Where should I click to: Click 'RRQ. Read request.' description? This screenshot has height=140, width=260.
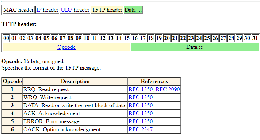coord(47,89)
